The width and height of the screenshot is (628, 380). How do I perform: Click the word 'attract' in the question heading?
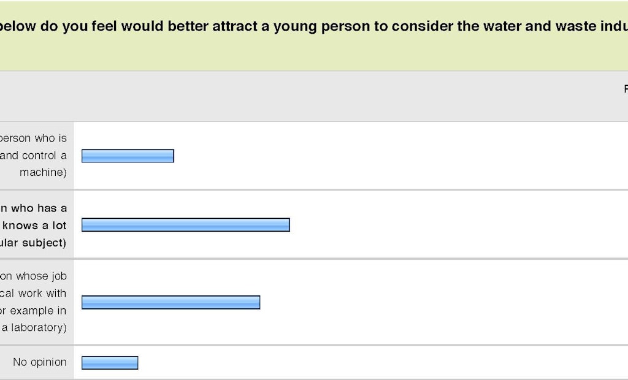click(235, 26)
